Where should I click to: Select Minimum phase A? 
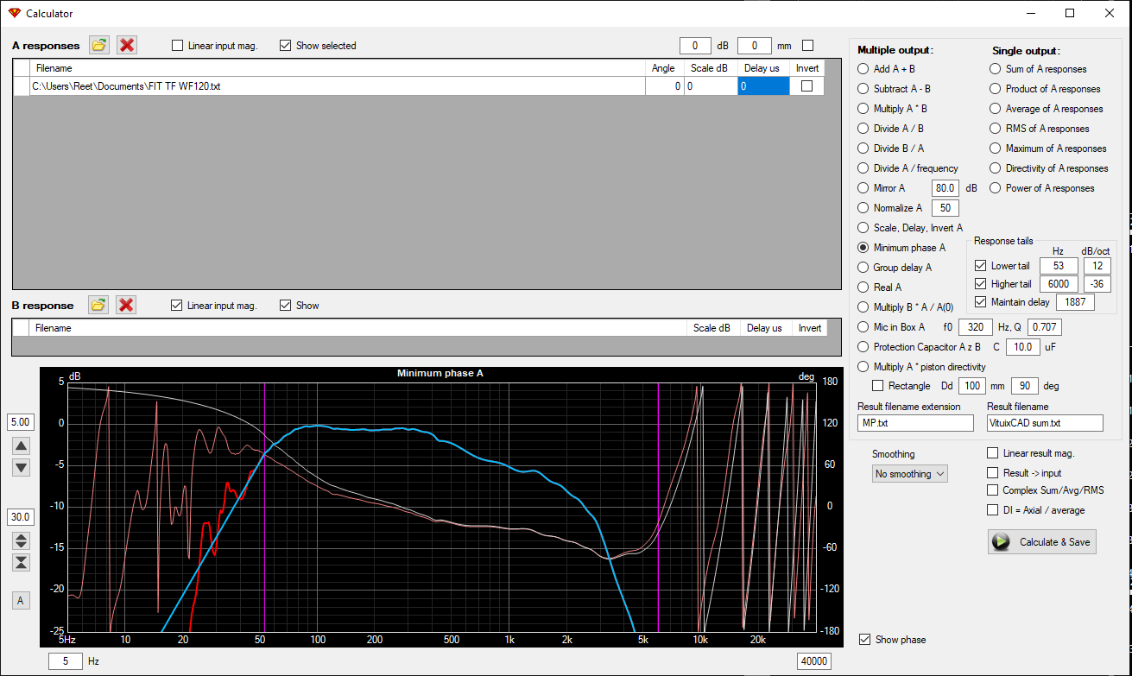pyautogui.click(x=863, y=248)
